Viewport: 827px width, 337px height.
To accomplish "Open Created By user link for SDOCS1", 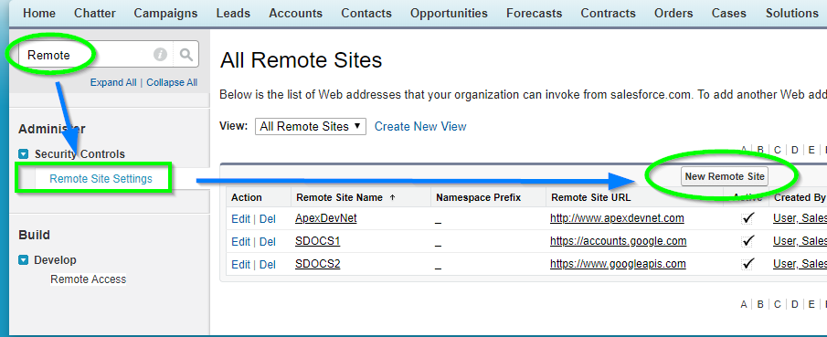I will [800, 241].
